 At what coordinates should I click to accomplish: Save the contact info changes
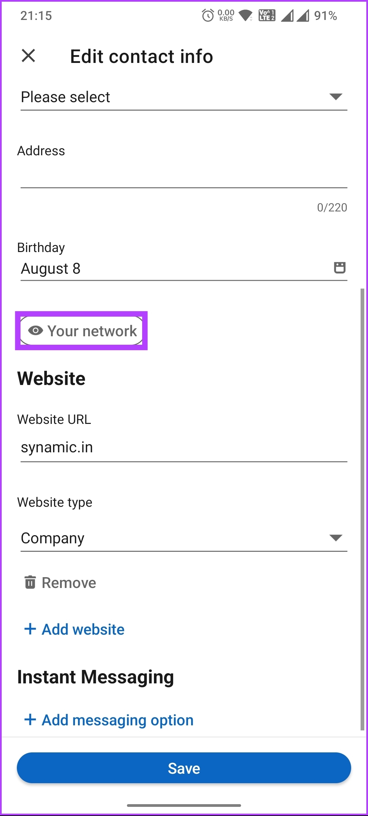coord(184,768)
